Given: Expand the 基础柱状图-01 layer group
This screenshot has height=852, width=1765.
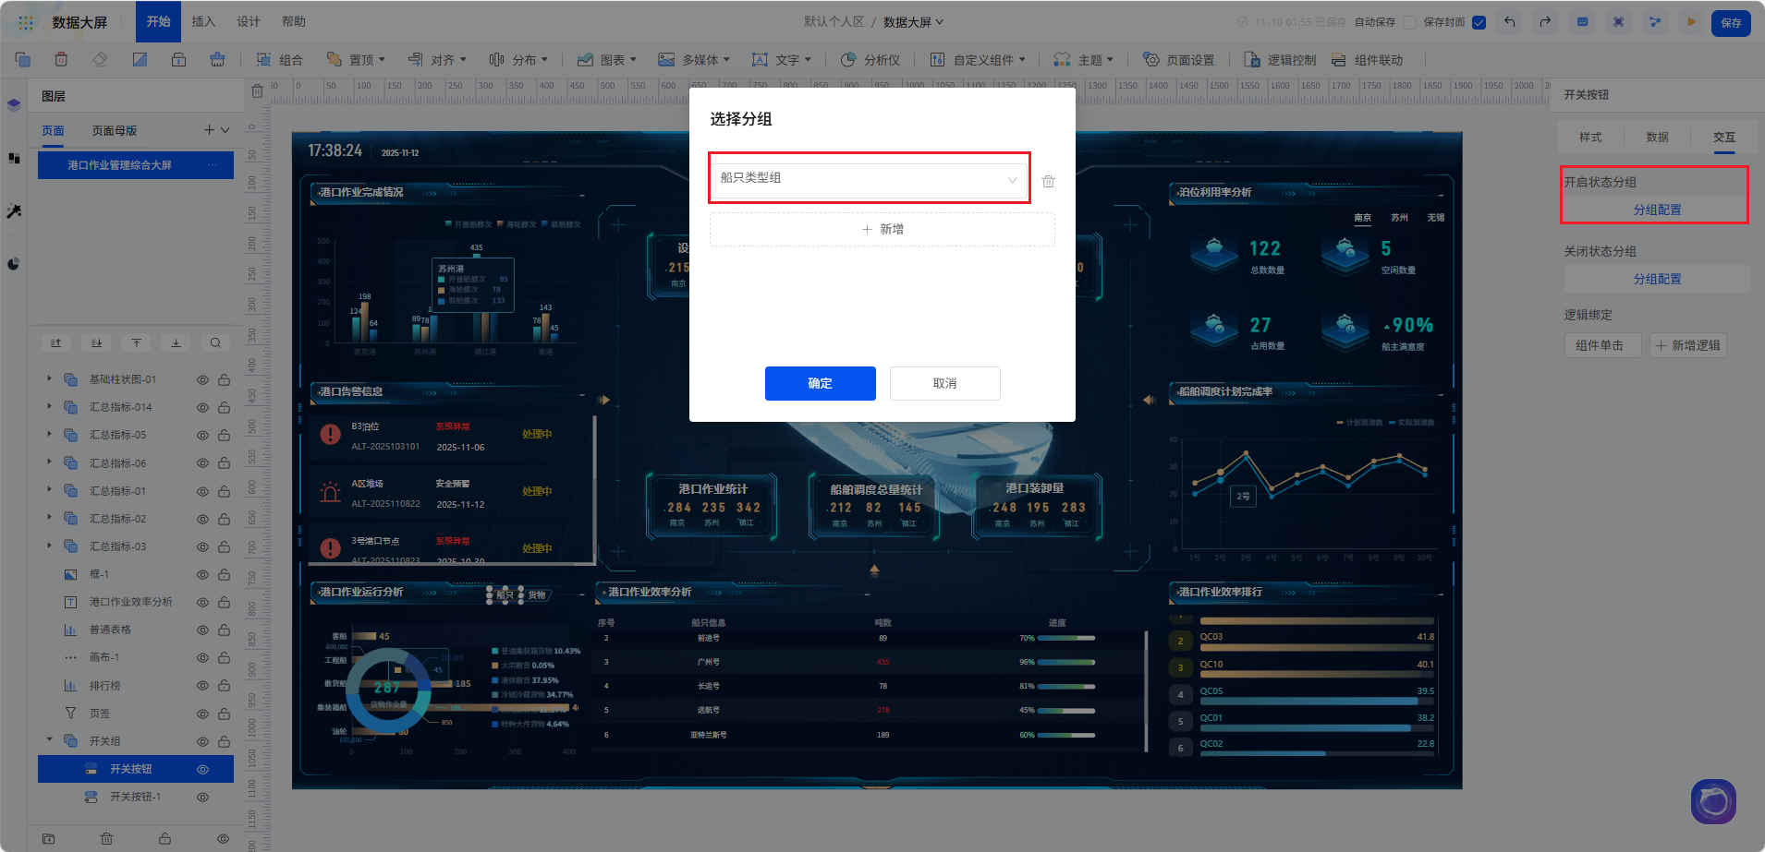Looking at the screenshot, I should [x=49, y=378].
